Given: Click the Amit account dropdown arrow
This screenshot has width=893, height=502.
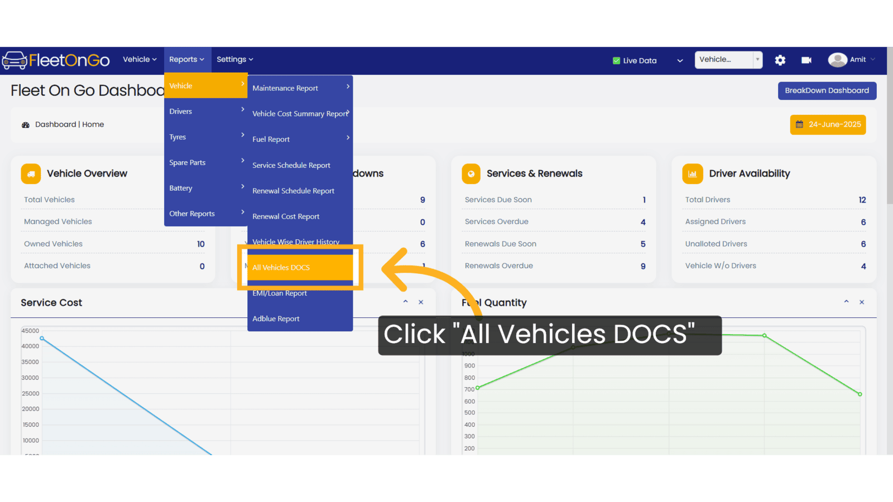Looking at the screenshot, I should (873, 60).
